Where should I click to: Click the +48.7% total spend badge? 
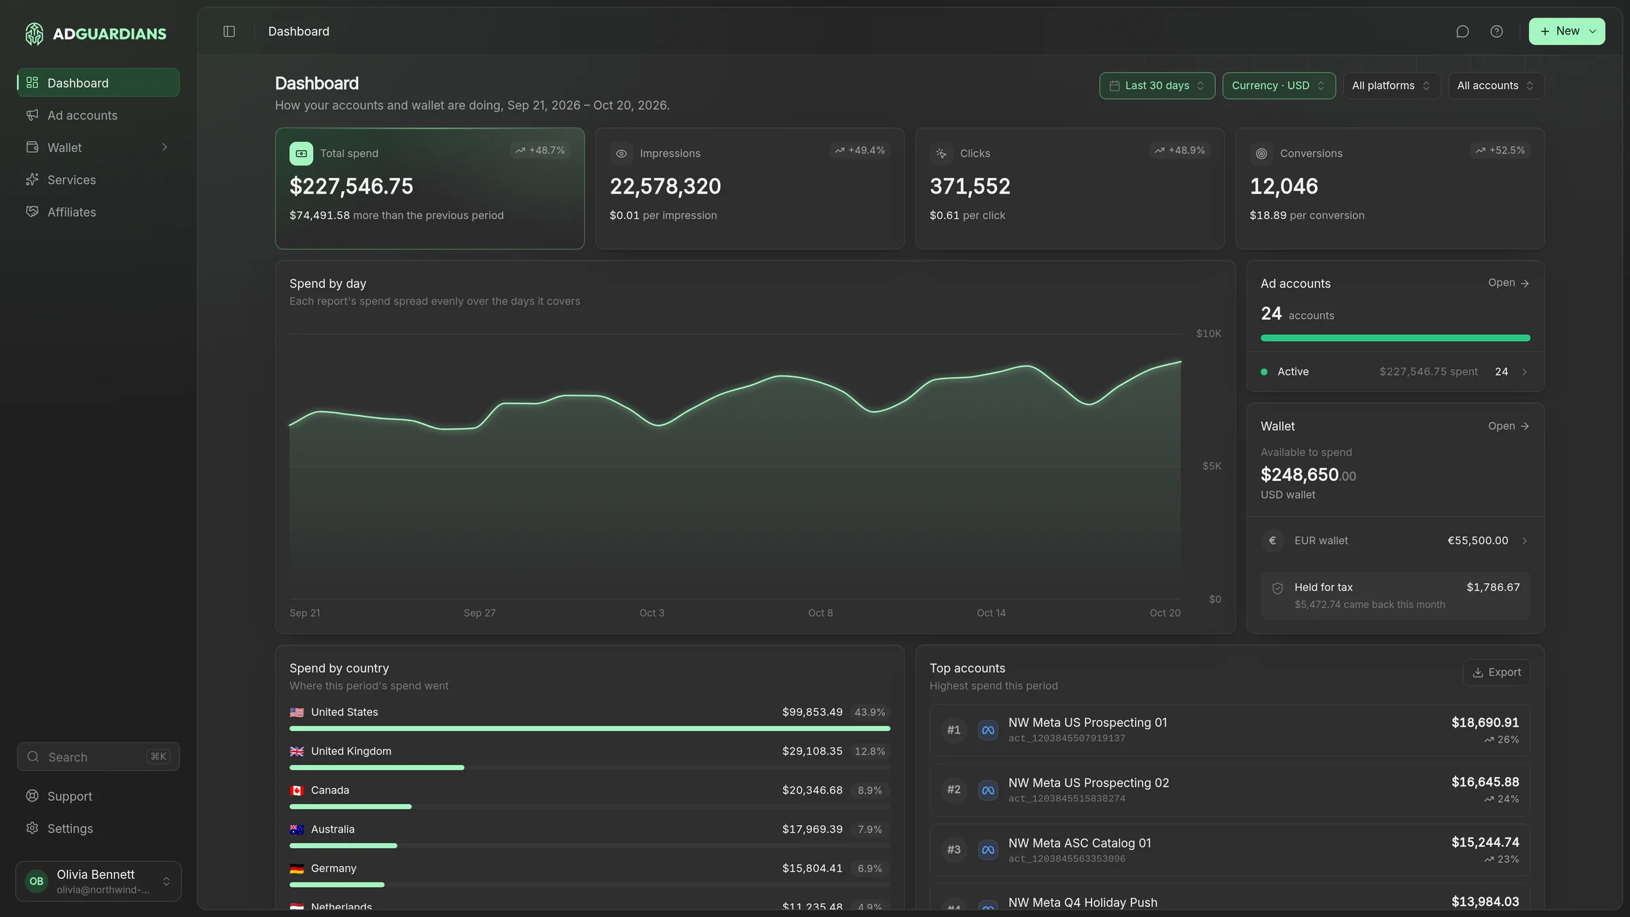[540, 150]
